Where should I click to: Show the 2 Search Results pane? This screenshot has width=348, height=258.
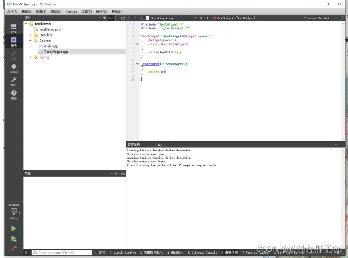click(x=122, y=253)
